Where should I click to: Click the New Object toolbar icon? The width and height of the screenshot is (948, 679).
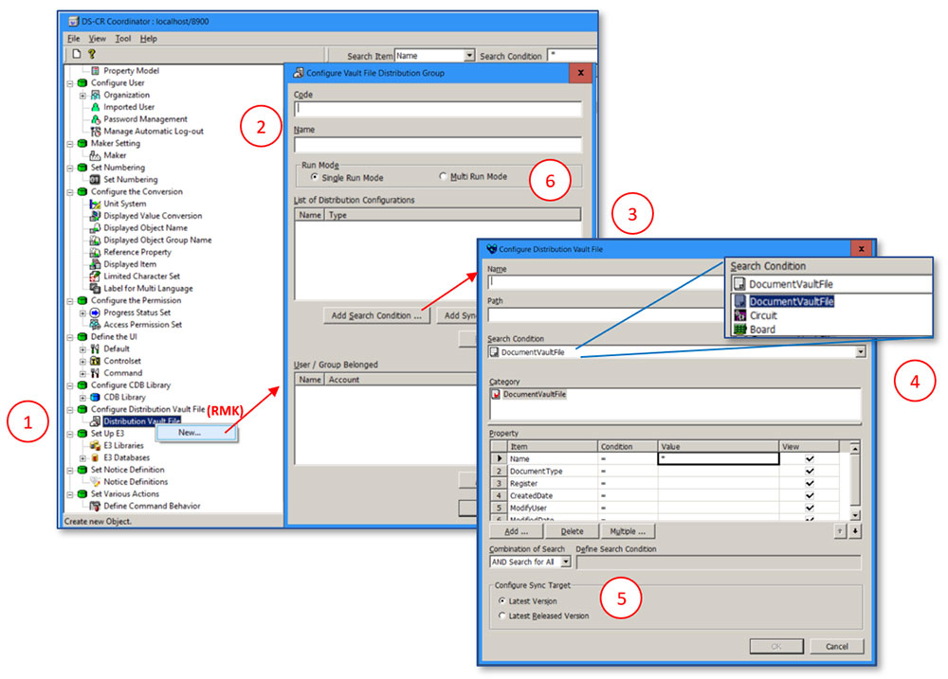pyautogui.click(x=76, y=53)
